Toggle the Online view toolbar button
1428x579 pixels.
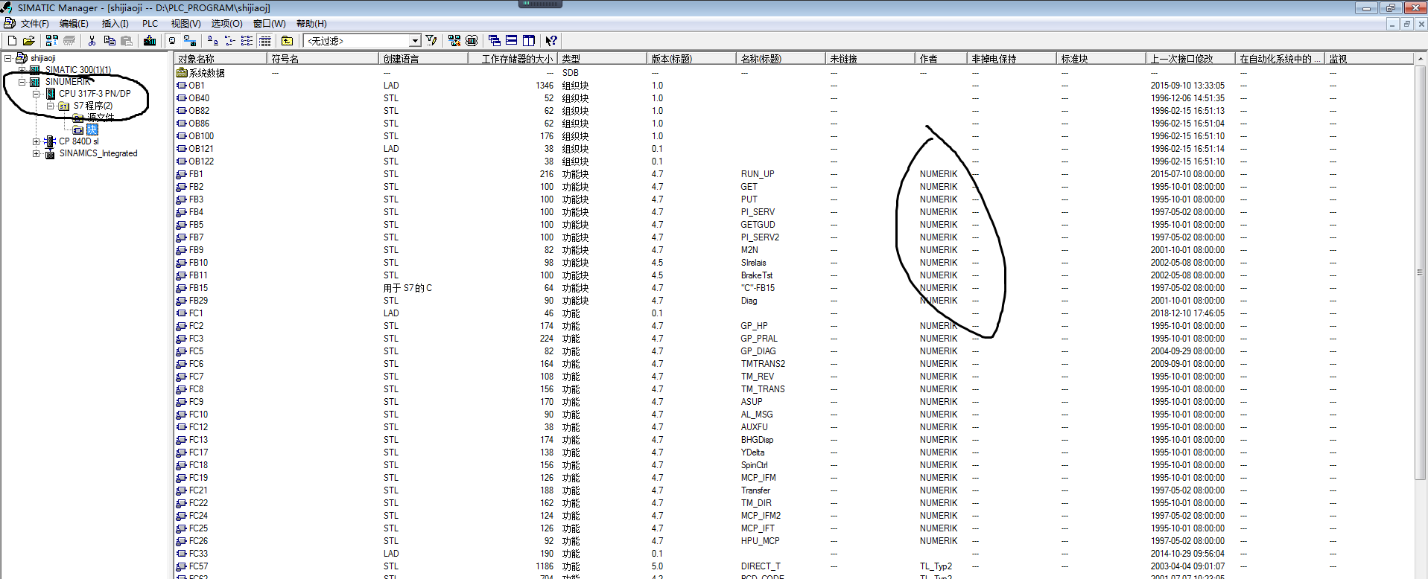[189, 41]
